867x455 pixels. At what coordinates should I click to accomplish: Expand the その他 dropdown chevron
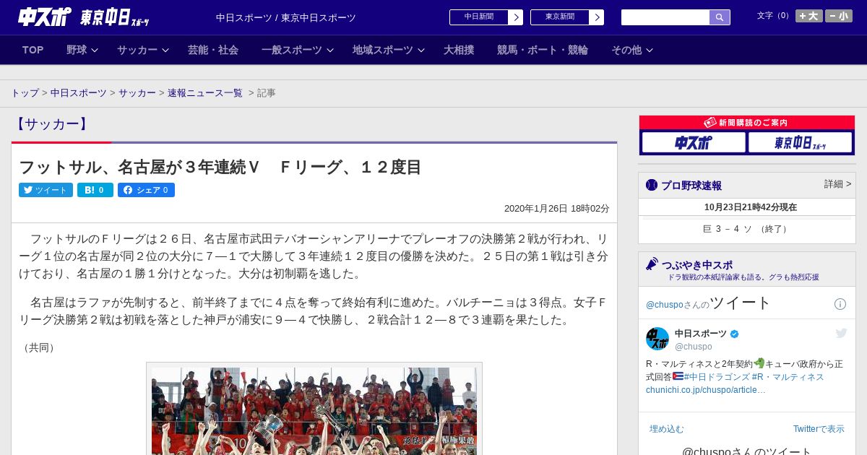(650, 51)
